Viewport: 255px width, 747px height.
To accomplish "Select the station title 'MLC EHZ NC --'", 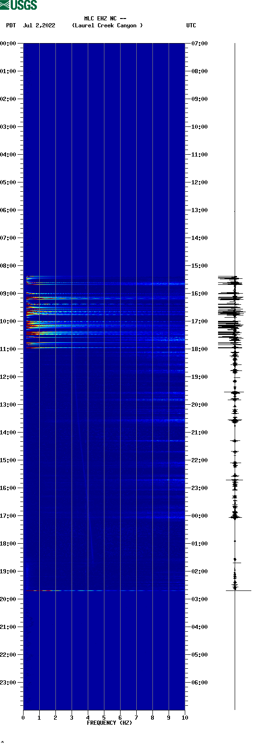I will (105, 19).
